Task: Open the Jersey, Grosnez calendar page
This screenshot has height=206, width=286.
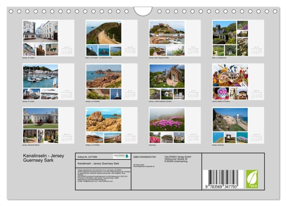Action: (238, 125)
